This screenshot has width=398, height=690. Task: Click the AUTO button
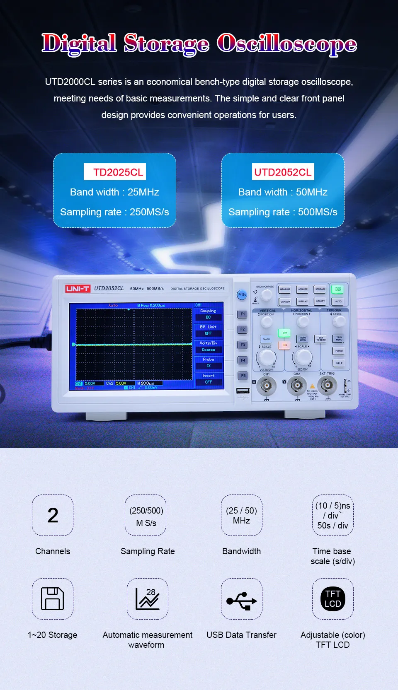[338, 301]
